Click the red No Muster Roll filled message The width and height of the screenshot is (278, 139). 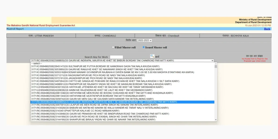tap(255, 60)
